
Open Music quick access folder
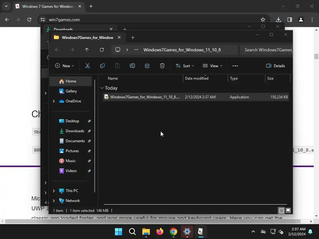click(71, 161)
